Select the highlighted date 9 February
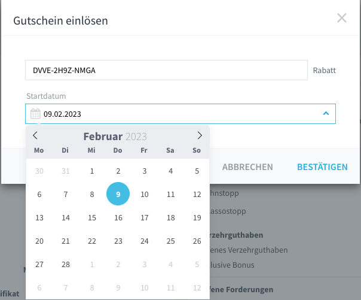 coord(118,194)
